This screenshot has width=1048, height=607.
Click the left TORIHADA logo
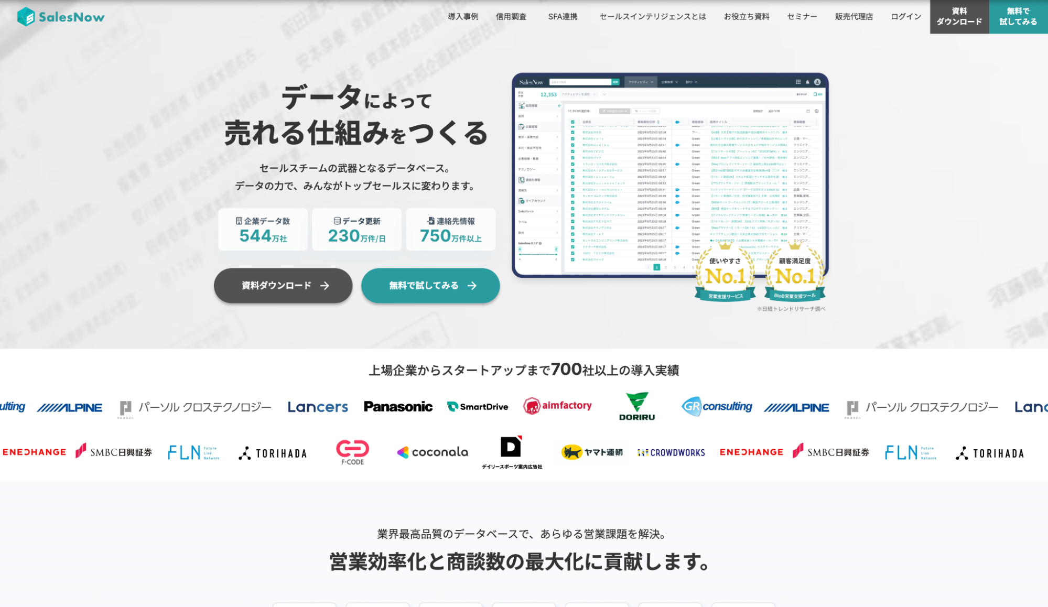pos(273,453)
